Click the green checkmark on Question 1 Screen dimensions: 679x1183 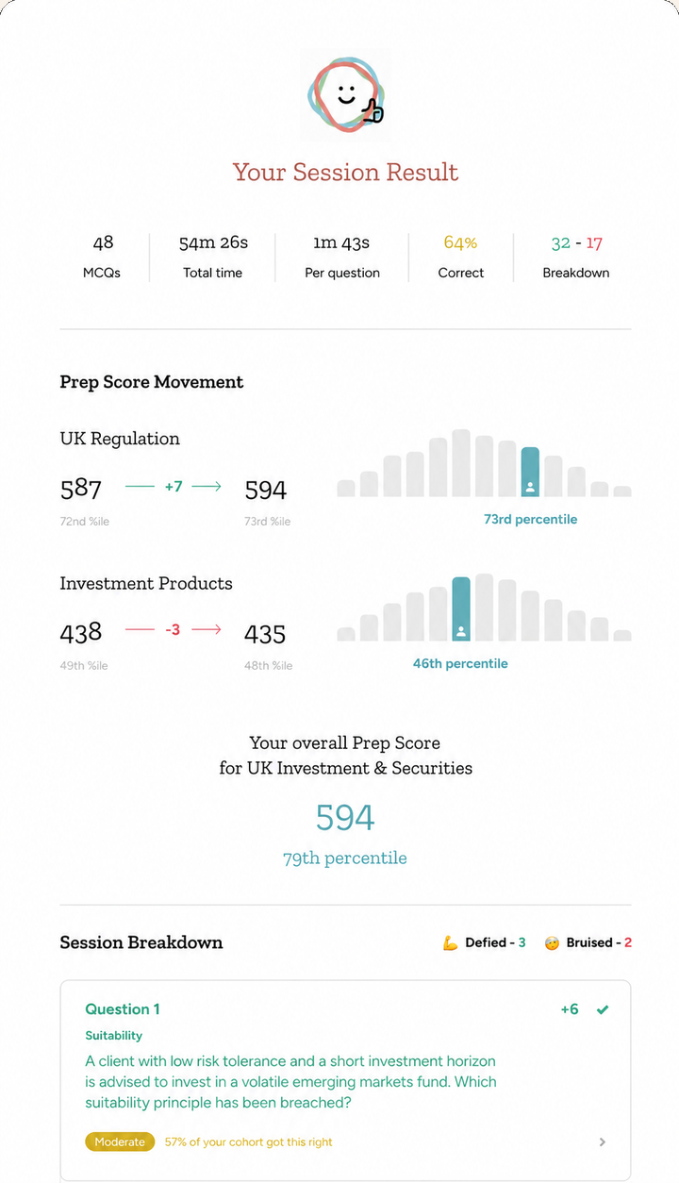click(603, 1009)
